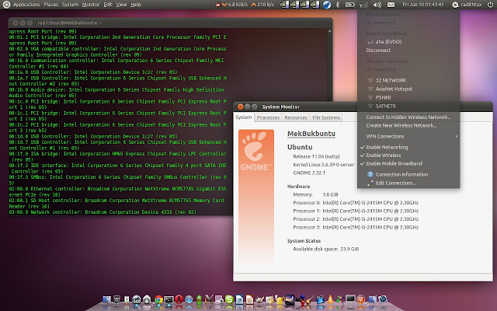Click the Processor 0 entry in System Monitor
This screenshot has width=497, height=311.
(356, 202)
